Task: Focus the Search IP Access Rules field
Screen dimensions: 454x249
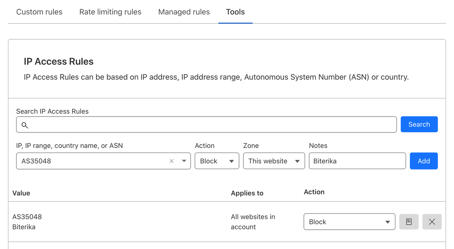Action: coord(212,125)
